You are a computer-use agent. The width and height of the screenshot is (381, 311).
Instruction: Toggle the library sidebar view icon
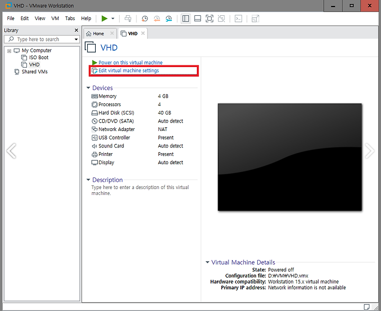186,18
